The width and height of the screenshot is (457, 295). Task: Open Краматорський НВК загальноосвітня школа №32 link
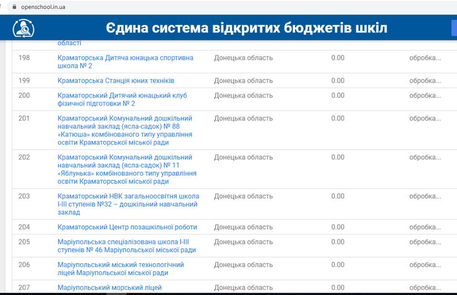(128, 204)
